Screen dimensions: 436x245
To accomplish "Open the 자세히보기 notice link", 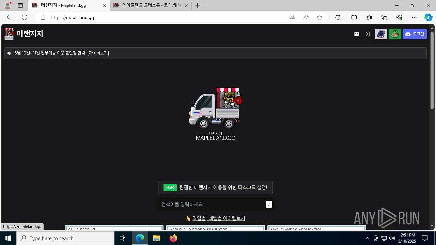I will point(98,53).
